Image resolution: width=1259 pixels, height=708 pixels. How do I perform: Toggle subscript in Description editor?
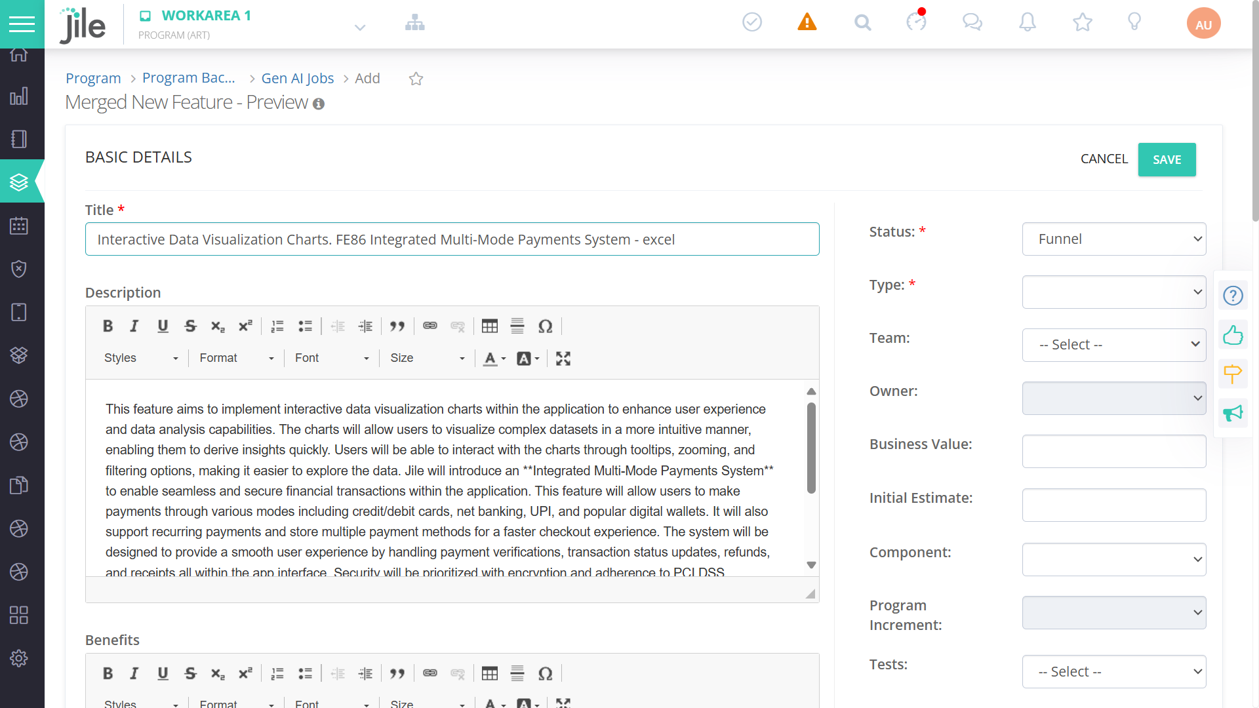(x=218, y=326)
